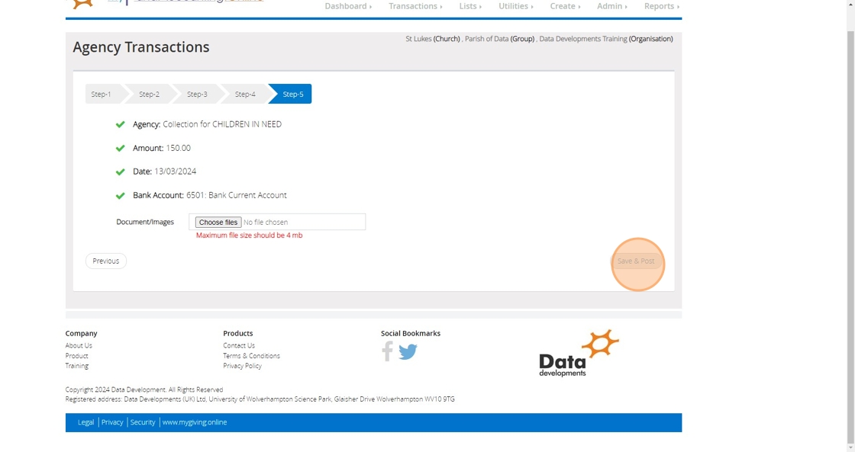Click the green checkmark beside Agency

coord(121,125)
